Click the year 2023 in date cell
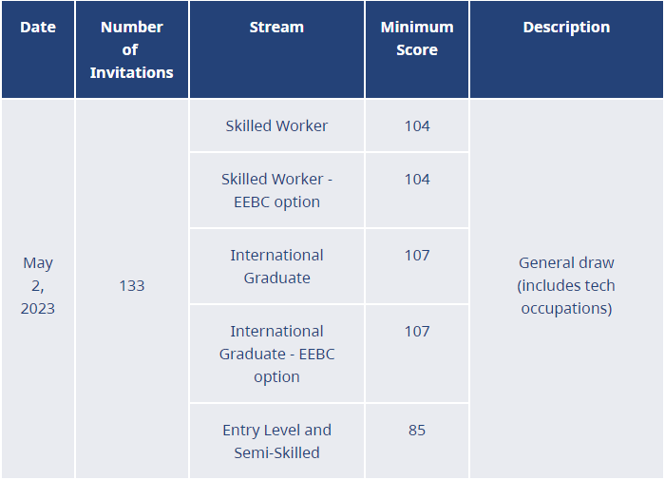Screen dimensions: 665x480 [38, 308]
